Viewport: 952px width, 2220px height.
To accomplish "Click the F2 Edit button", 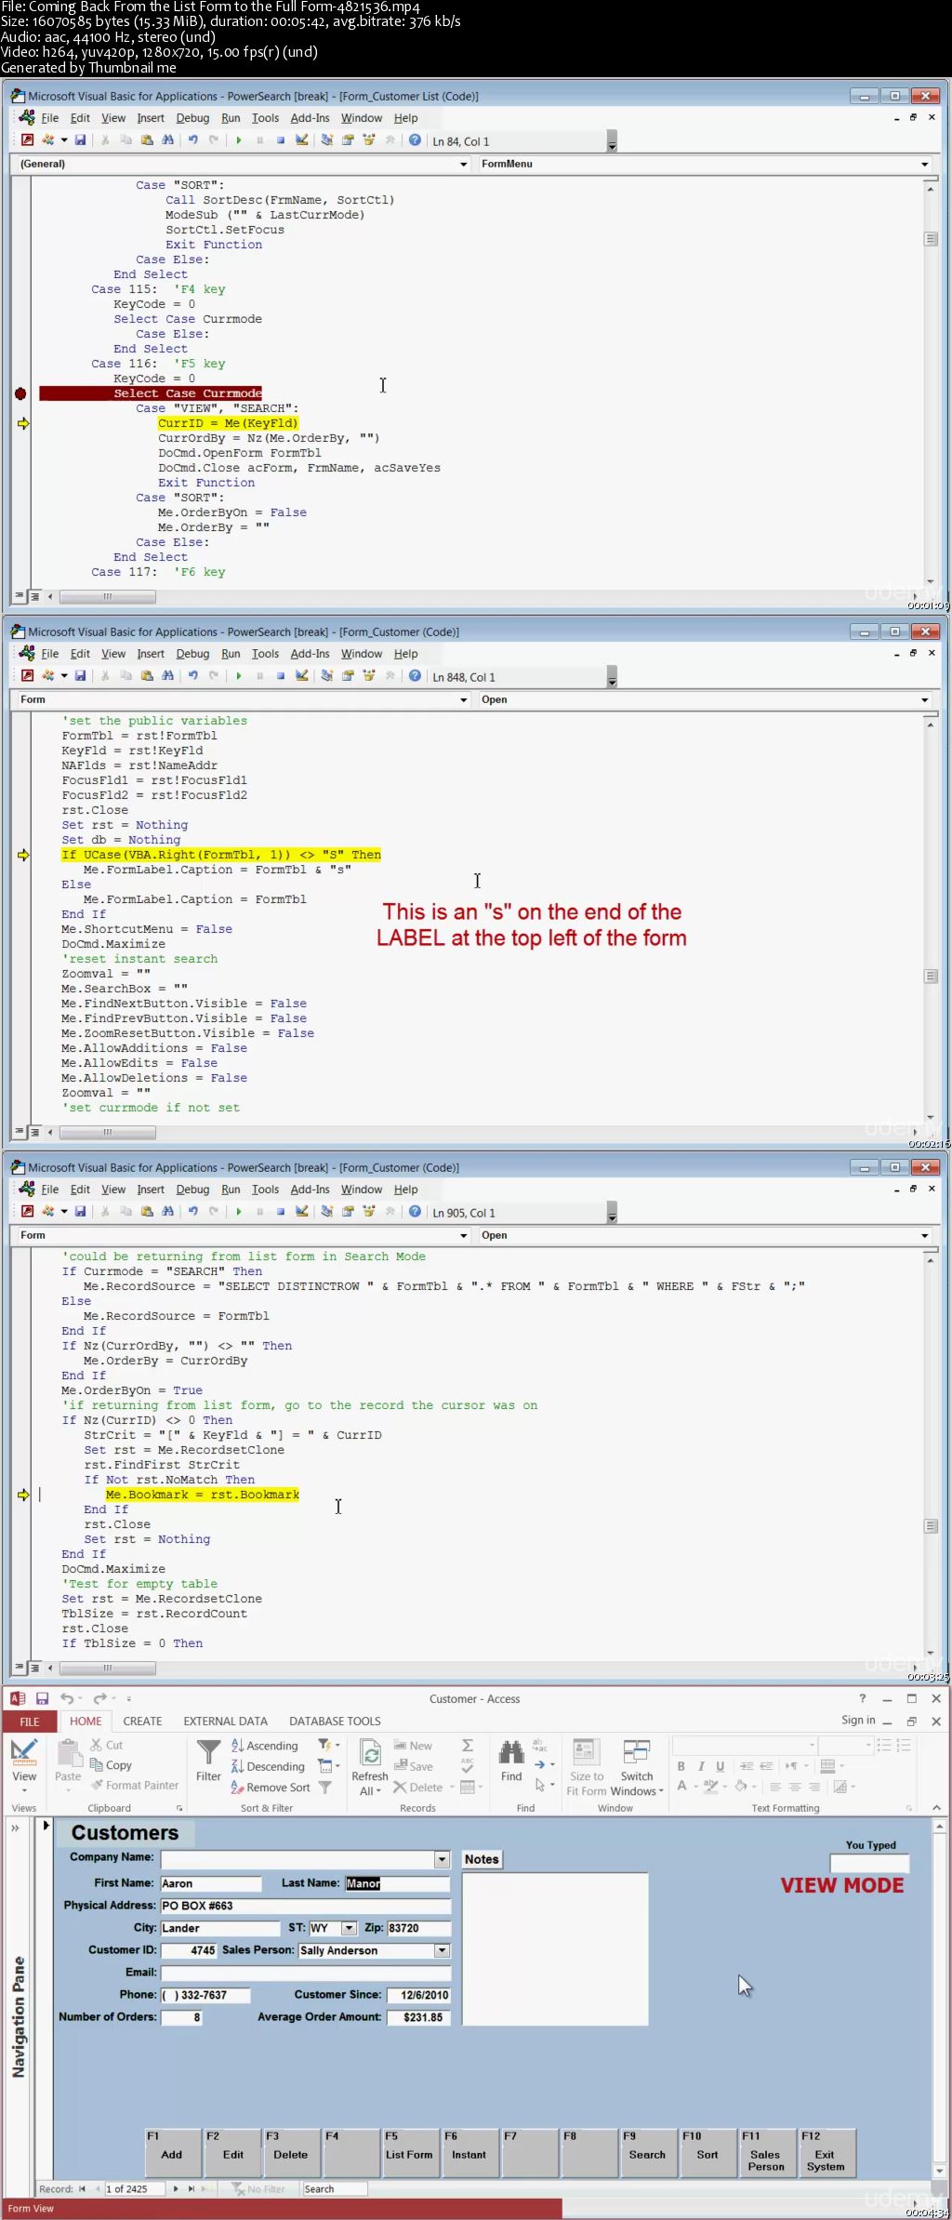I will click(232, 2152).
